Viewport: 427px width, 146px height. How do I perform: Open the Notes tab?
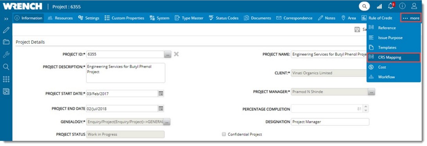[326, 18]
